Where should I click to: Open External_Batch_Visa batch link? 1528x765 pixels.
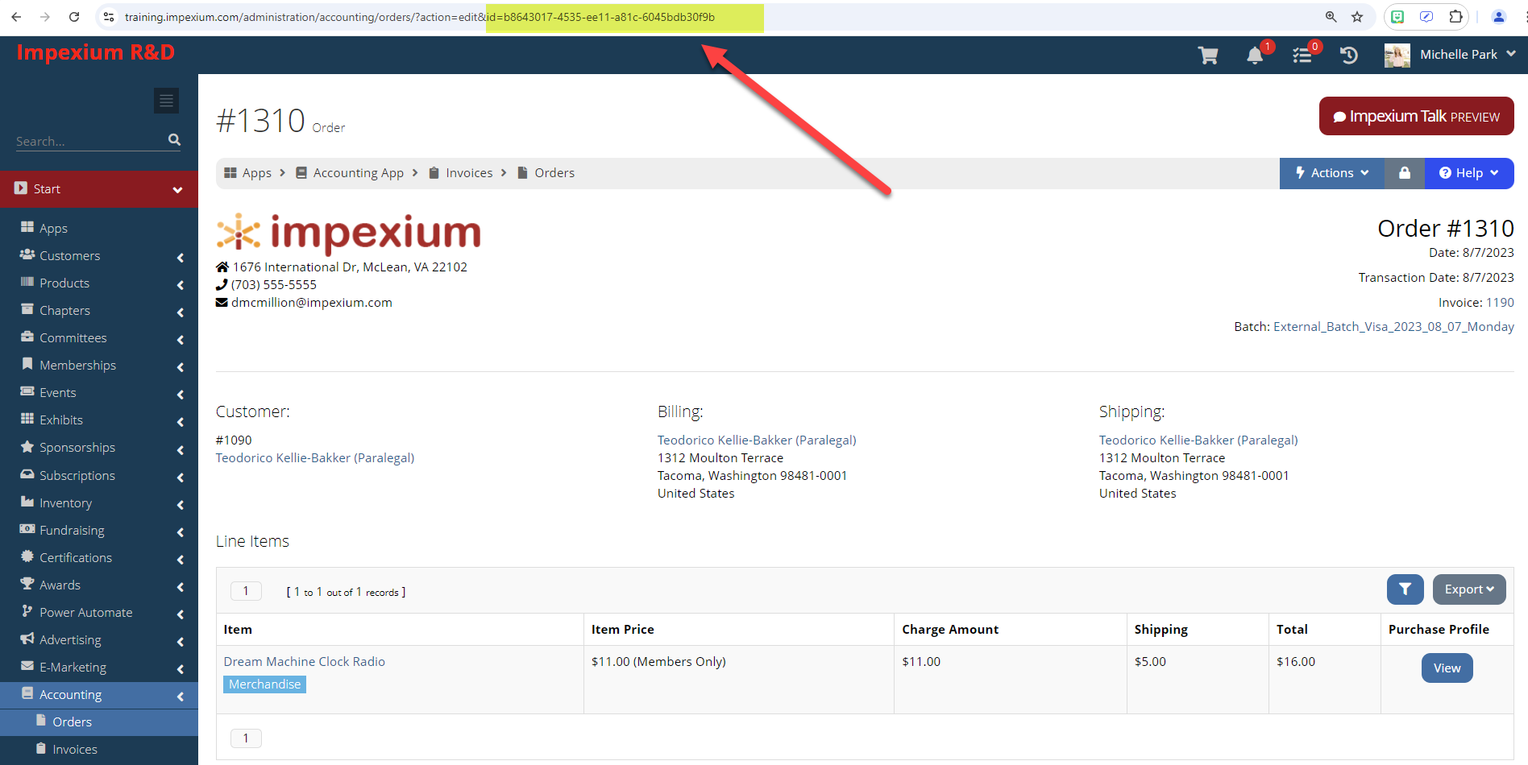(1393, 327)
